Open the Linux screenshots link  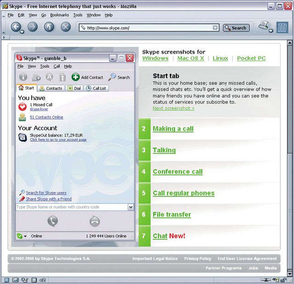coord(220,58)
